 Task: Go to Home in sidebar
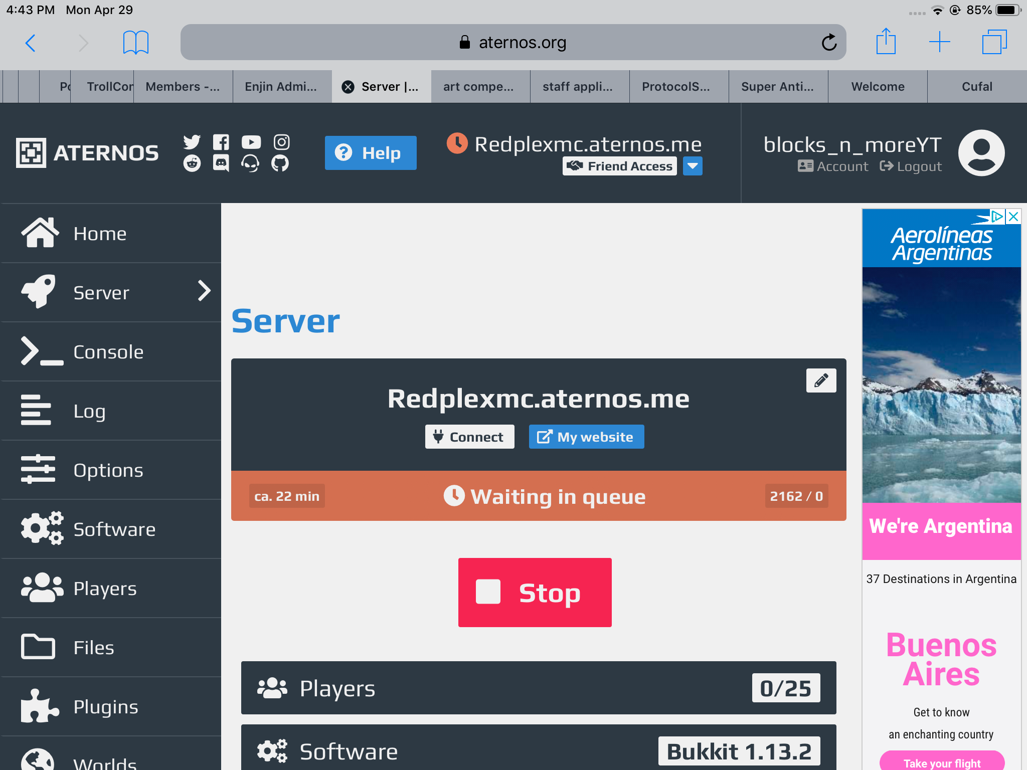[x=110, y=234]
